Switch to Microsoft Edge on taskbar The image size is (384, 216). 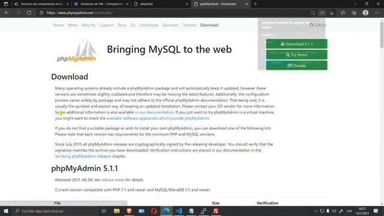(166, 211)
